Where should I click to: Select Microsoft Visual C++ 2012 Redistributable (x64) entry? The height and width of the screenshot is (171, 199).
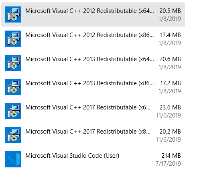[93, 14]
